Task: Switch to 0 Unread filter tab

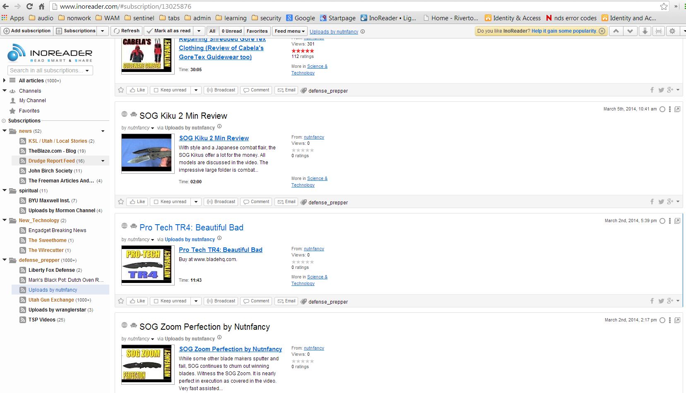Action: tap(231, 31)
